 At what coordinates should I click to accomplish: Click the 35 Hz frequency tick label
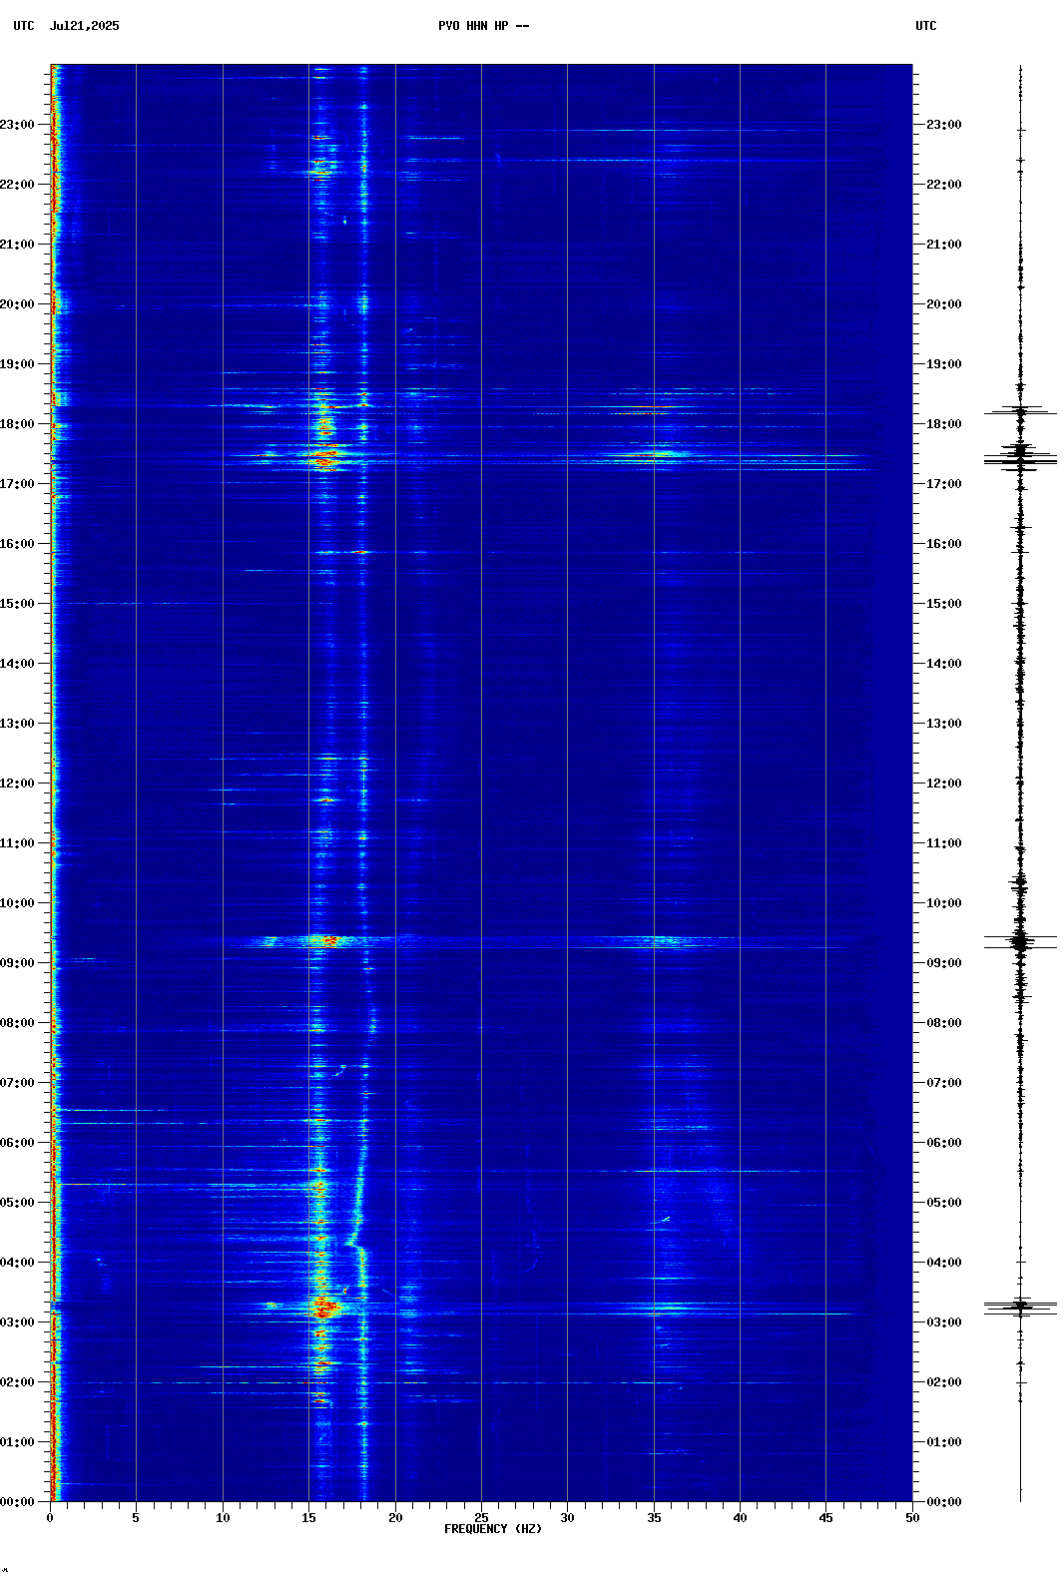coord(654,1518)
